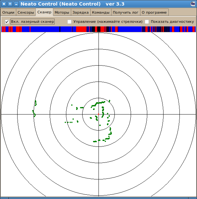Open the Опции tab
This screenshot has height=199, width=197.
tap(8, 12)
